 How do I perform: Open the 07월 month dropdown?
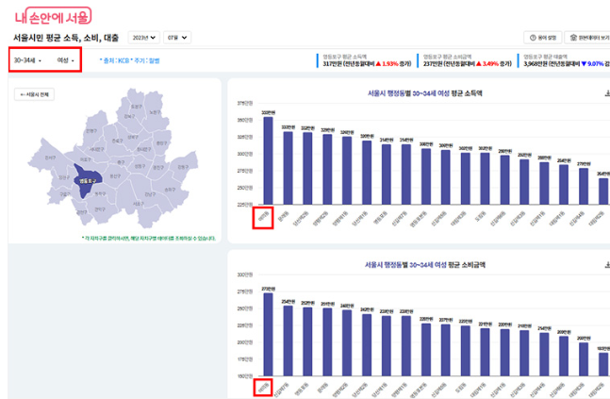(x=177, y=38)
